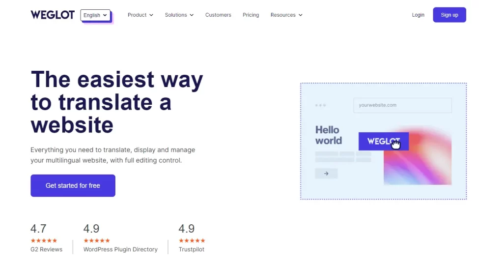
Task: Click the Sign up button
Action: click(449, 15)
